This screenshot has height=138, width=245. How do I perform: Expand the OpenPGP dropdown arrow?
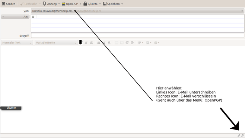(x=80, y=4)
